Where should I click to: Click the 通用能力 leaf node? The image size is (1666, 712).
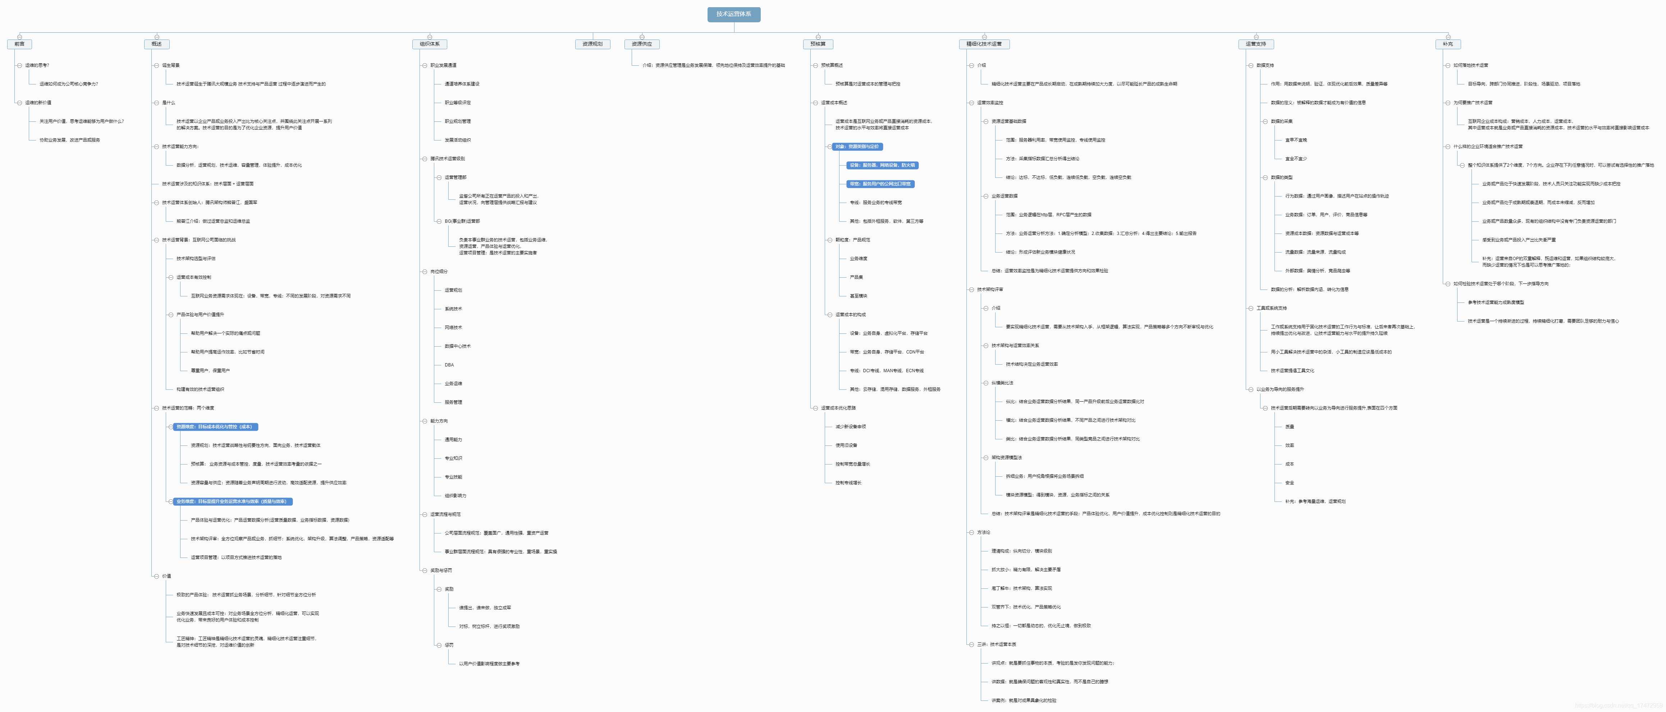[453, 440]
